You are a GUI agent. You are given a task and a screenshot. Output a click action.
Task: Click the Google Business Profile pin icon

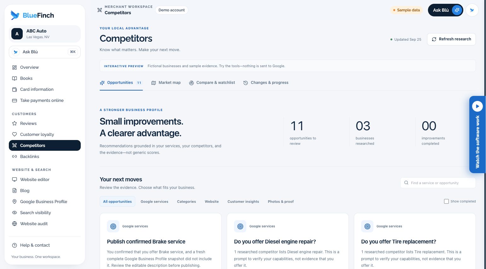click(15, 202)
